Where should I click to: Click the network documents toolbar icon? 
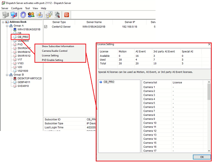[49, 15]
